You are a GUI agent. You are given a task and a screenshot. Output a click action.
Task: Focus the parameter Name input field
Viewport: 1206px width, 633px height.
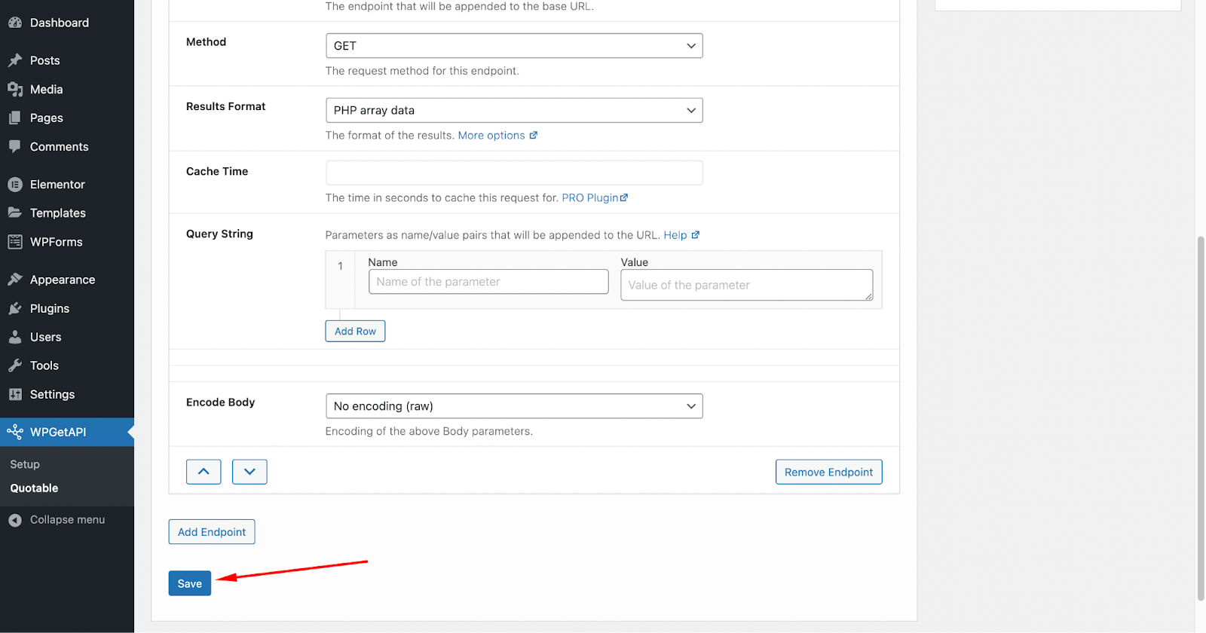tap(488, 282)
